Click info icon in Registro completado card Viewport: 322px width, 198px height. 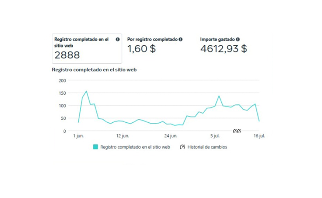[x=118, y=39]
